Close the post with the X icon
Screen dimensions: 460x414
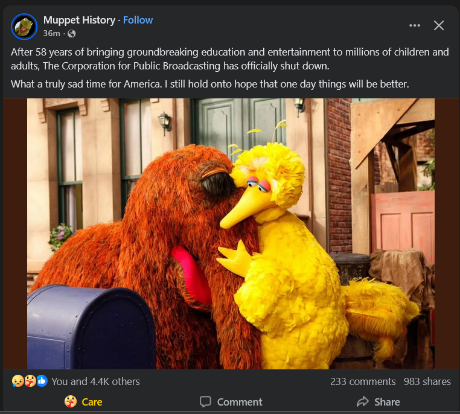point(439,25)
